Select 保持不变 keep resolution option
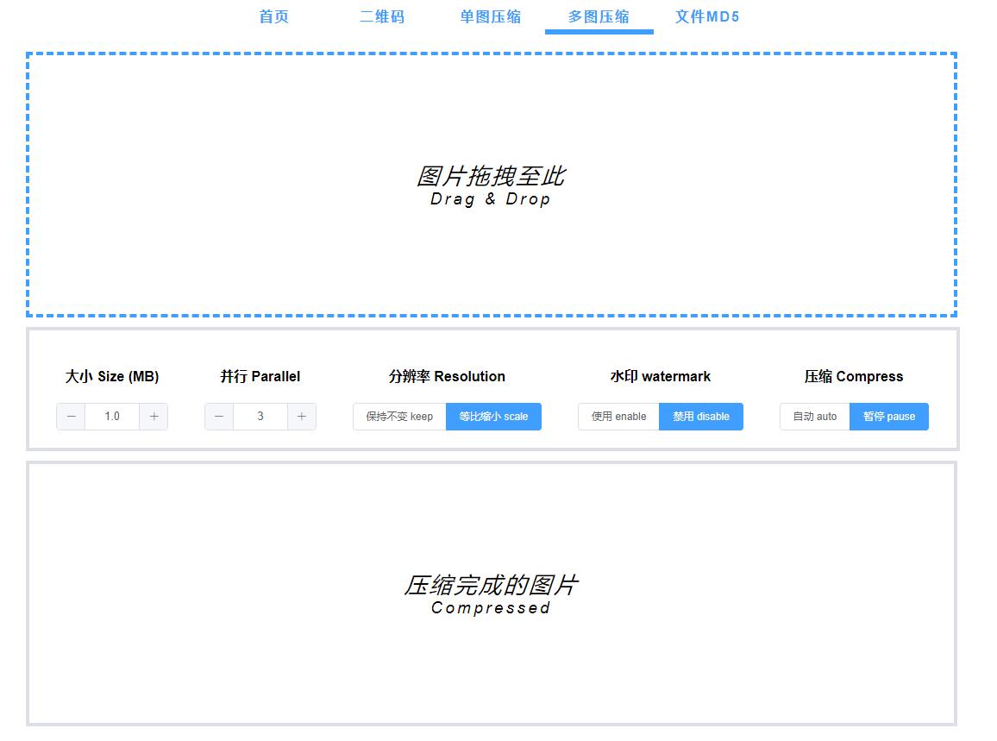Image resolution: width=997 pixels, height=741 pixels. pyautogui.click(x=398, y=417)
